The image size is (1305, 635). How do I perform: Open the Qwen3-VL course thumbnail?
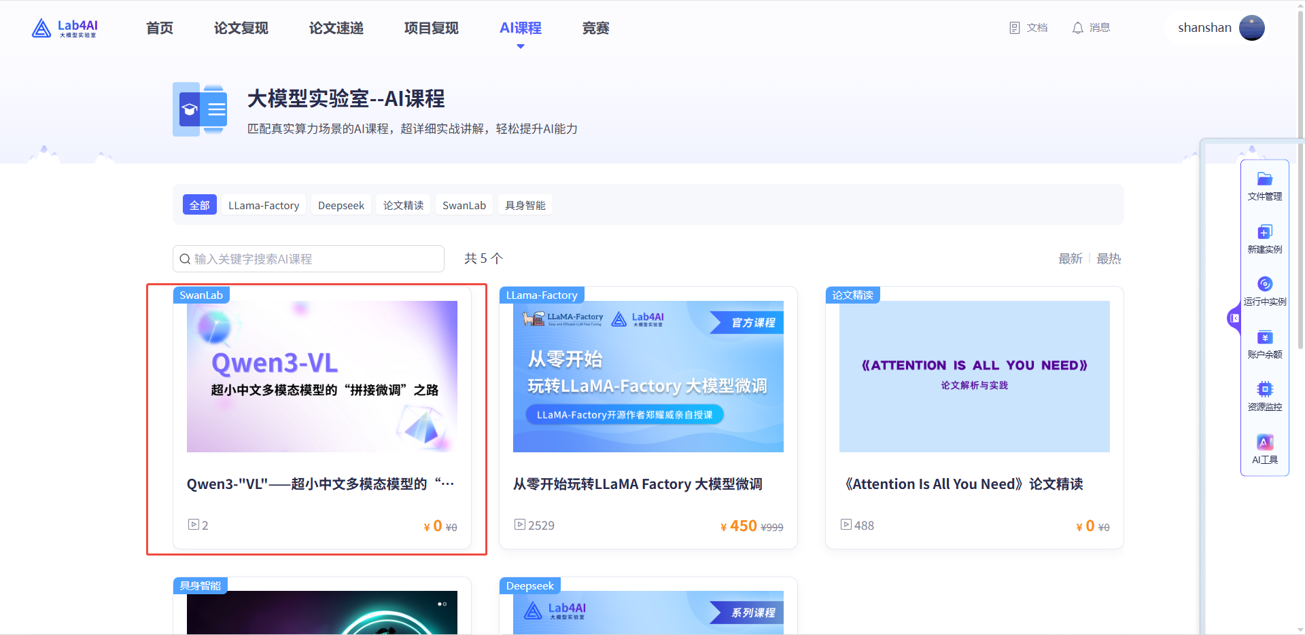[322, 376]
